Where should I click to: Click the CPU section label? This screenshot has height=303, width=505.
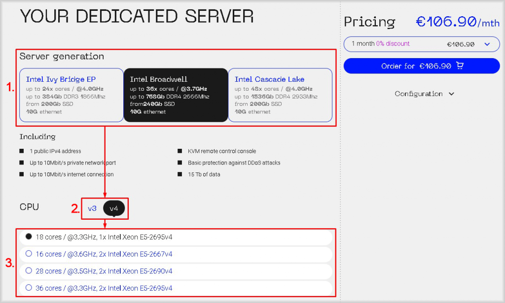pyautogui.click(x=29, y=207)
